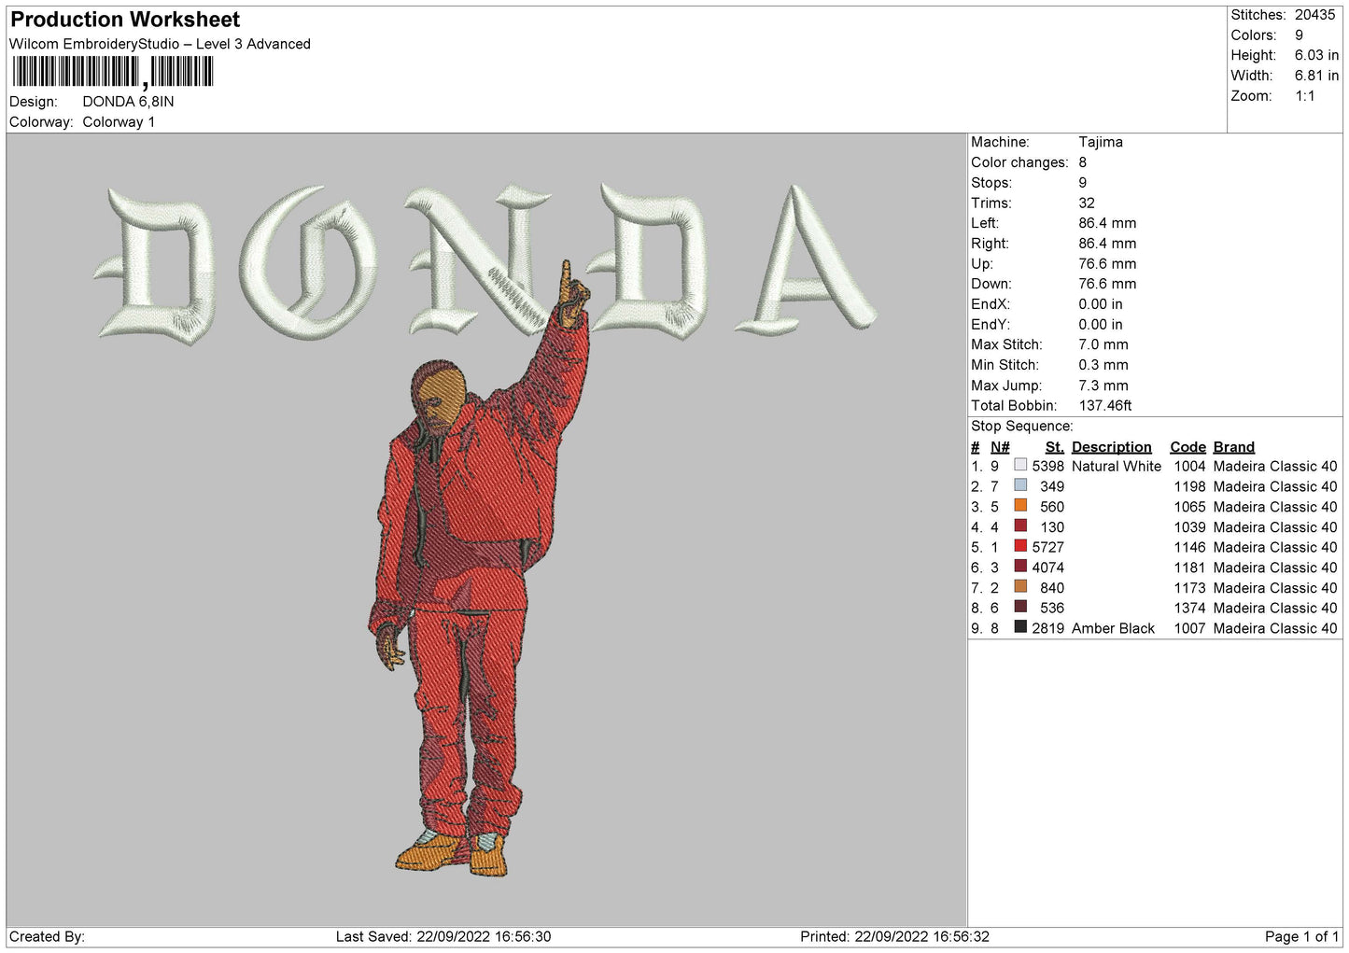Click the 'N#' column header
The height and width of the screenshot is (953, 1349).
(1000, 447)
